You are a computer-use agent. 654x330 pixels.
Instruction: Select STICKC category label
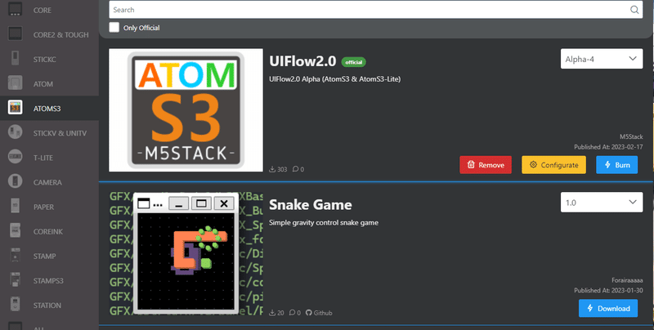(45, 59)
